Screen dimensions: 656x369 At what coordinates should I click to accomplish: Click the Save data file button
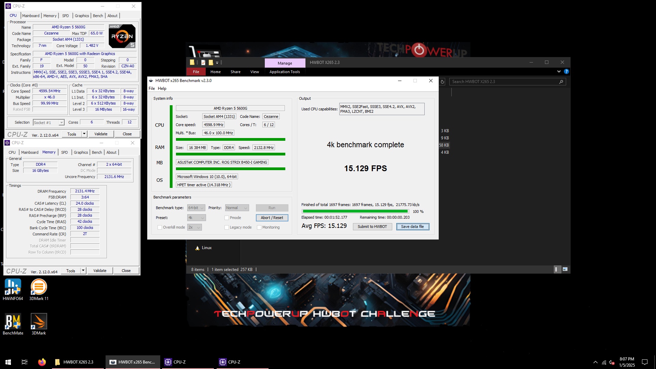tap(412, 227)
